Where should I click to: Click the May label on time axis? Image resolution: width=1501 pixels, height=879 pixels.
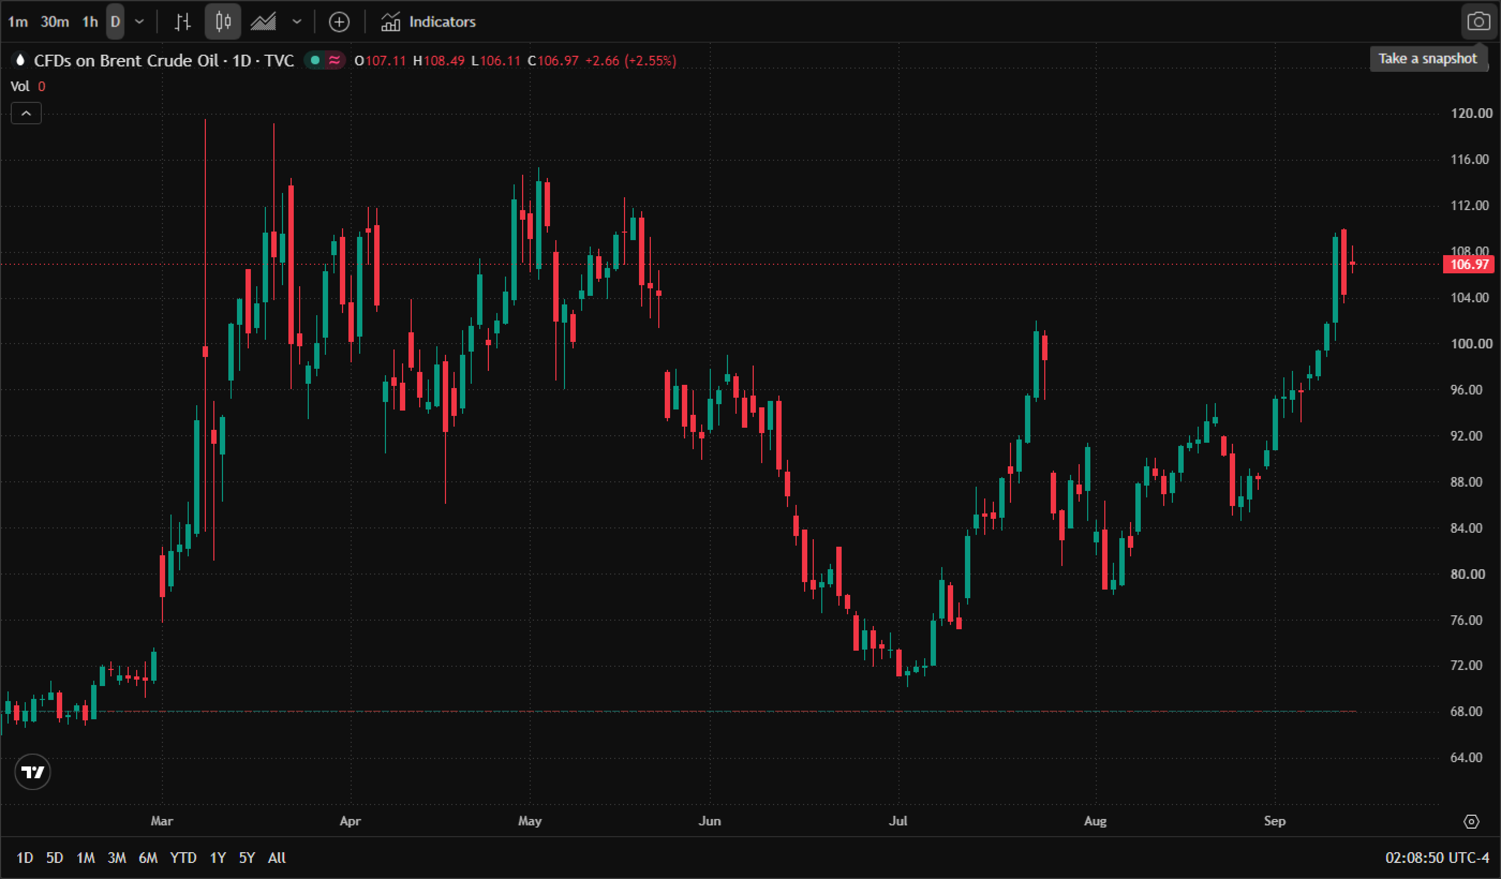coord(530,821)
